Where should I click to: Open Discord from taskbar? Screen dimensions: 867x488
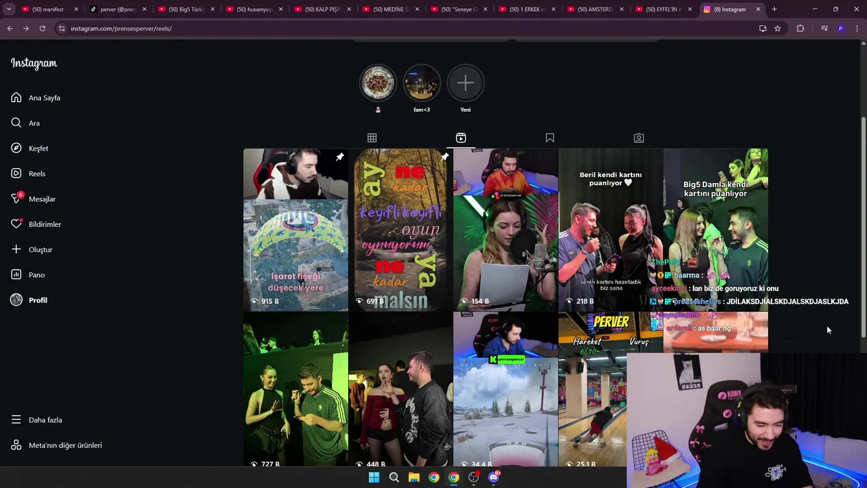(x=494, y=477)
